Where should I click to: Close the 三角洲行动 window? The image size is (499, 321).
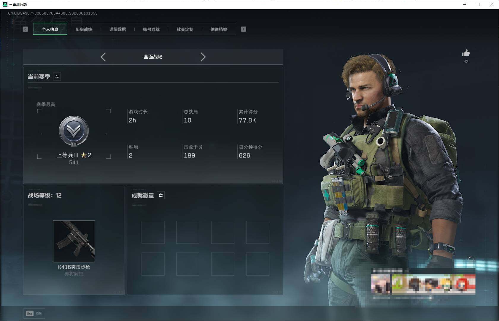[x=492, y=4]
